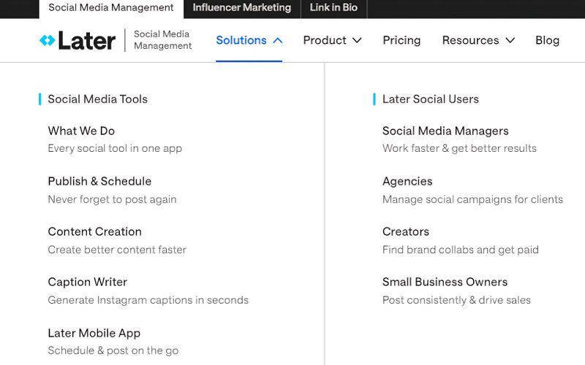Image resolution: width=585 pixels, height=365 pixels.
Task: Open the Creators solution link
Action: [406, 231]
